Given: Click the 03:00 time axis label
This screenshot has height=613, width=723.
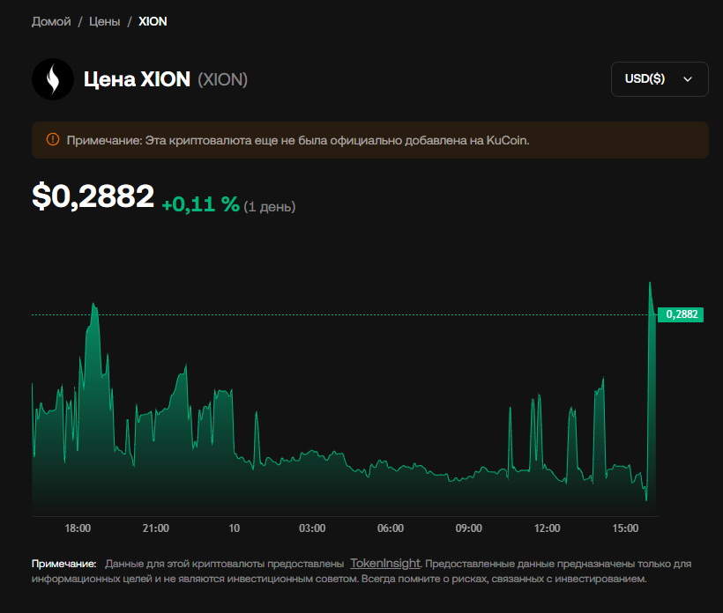Looking at the screenshot, I should (312, 528).
